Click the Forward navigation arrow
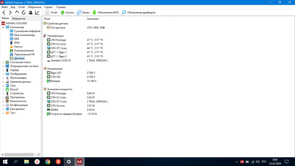 pyautogui.click(x=10, y=12)
